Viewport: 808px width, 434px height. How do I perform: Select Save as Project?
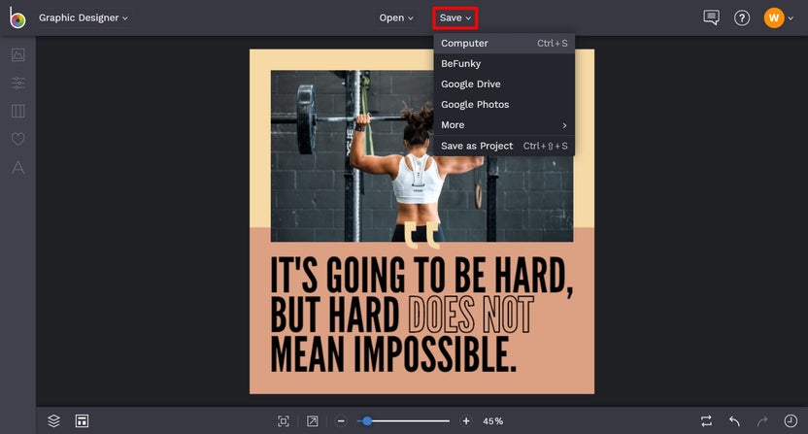point(504,146)
